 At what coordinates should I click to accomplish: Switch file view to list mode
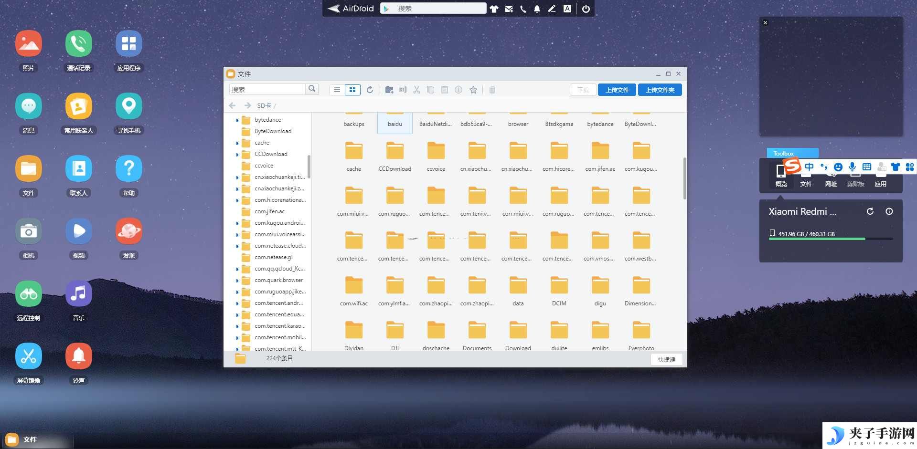tap(337, 90)
